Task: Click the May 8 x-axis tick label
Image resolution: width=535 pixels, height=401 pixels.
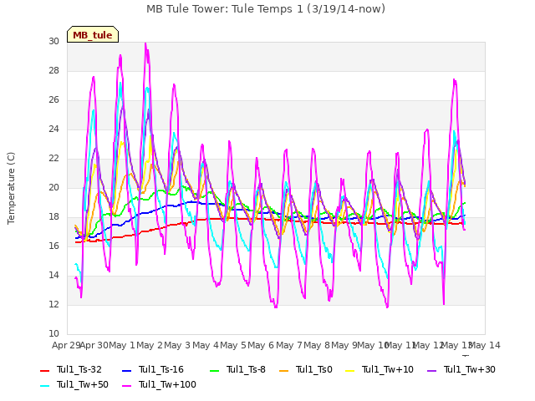Action: [x=317, y=345]
